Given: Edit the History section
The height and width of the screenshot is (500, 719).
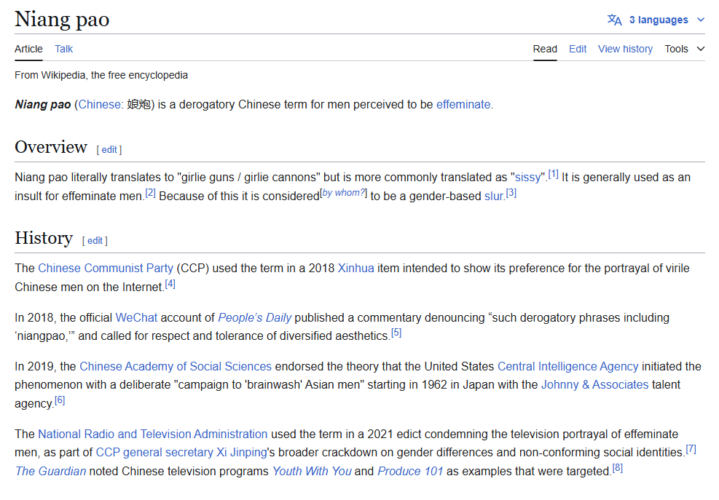Looking at the screenshot, I should tap(95, 241).
